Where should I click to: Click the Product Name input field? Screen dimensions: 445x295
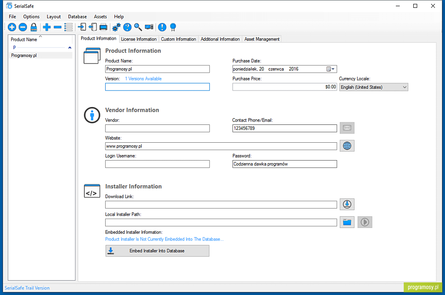157,69
